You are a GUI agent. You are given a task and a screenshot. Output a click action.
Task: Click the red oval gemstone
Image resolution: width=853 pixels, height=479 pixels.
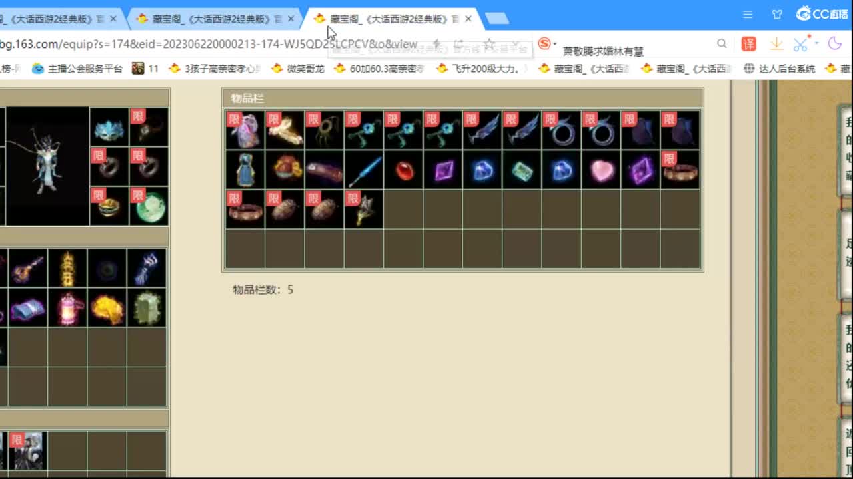click(403, 170)
